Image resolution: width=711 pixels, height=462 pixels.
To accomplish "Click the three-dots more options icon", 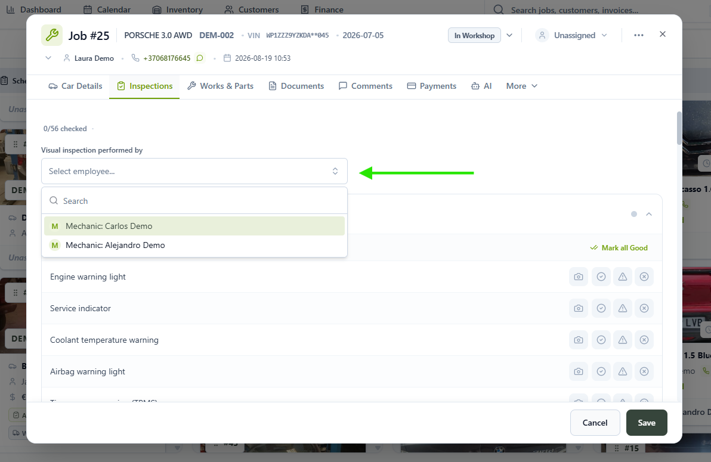I will click(638, 35).
